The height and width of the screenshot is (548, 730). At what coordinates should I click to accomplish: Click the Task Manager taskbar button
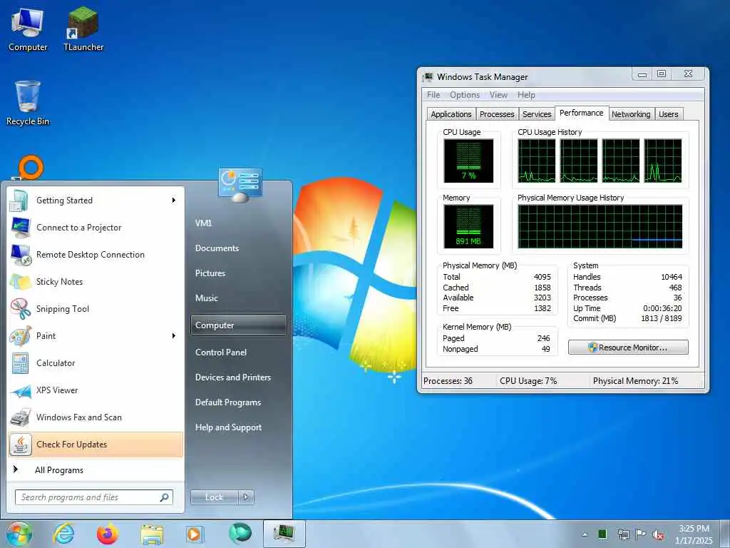coord(284,534)
